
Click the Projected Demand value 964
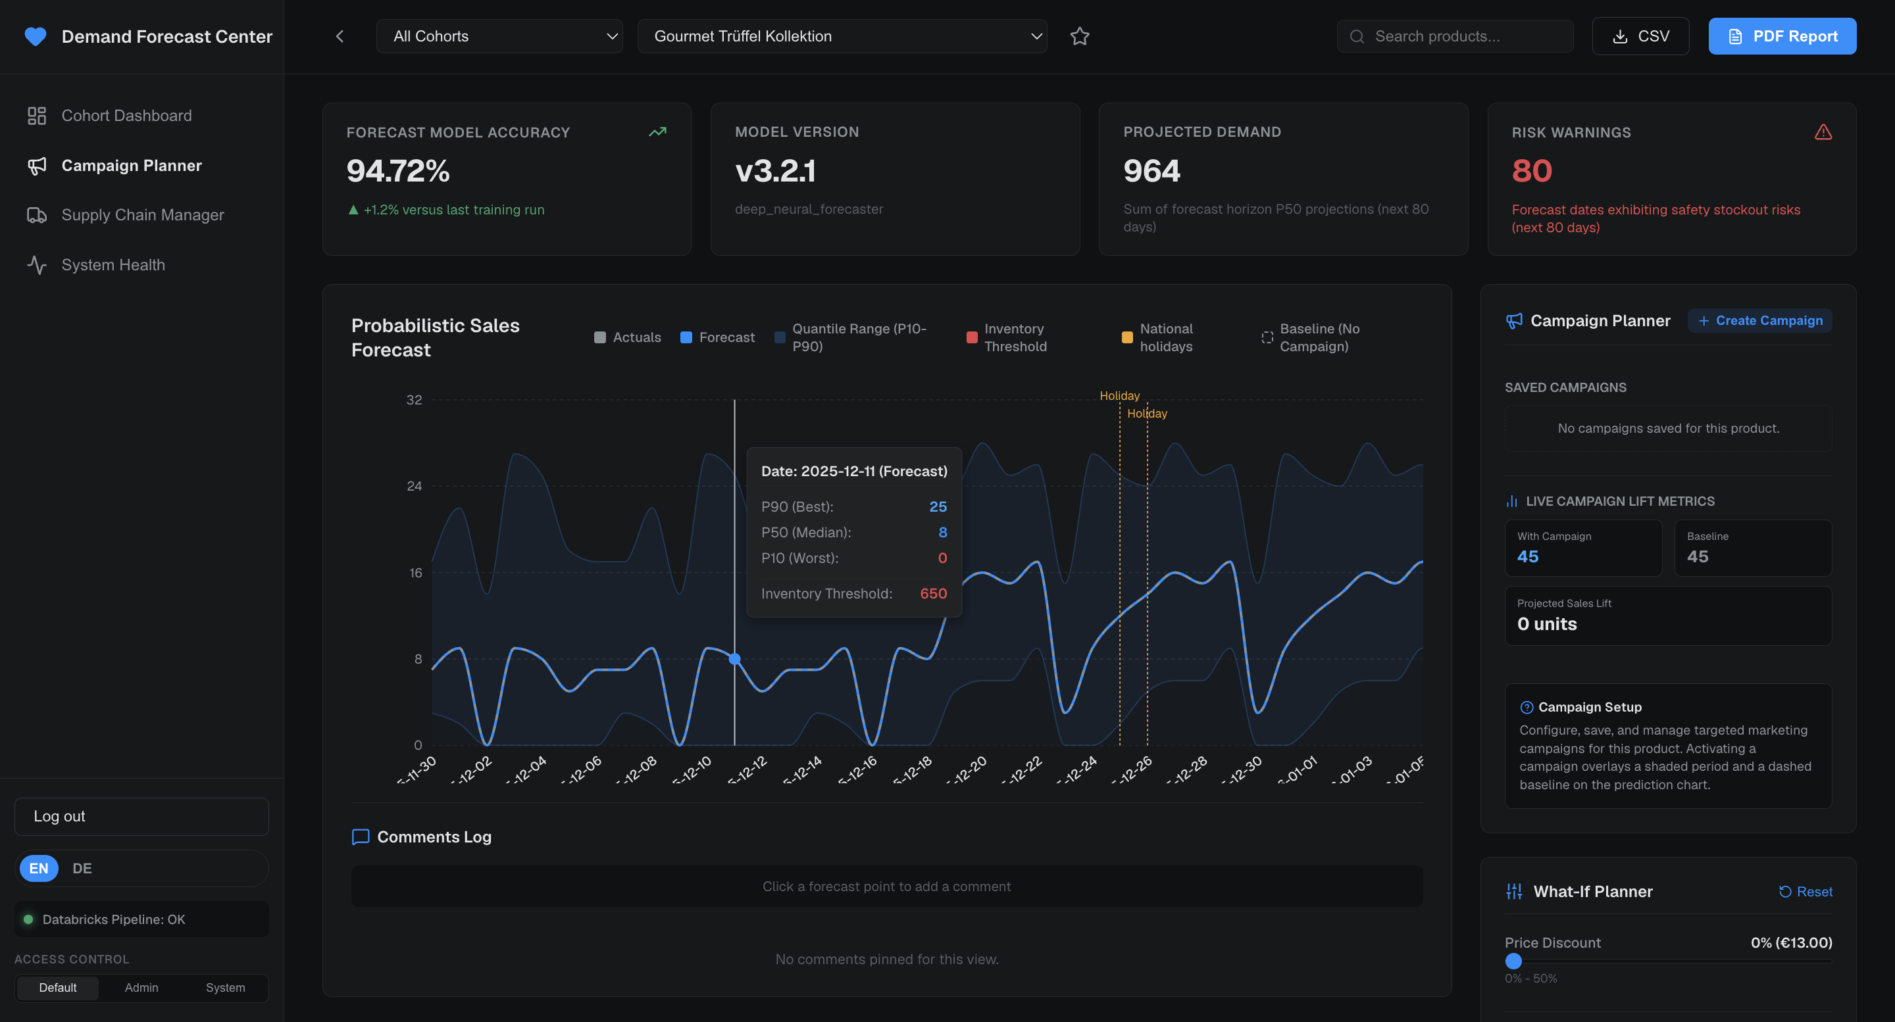pyautogui.click(x=1151, y=170)
